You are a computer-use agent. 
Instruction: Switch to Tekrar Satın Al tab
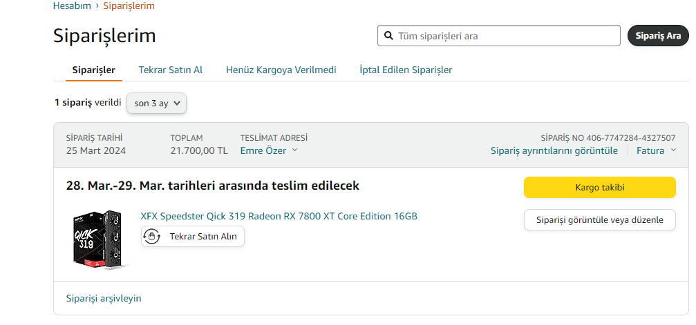pos(171,70)
